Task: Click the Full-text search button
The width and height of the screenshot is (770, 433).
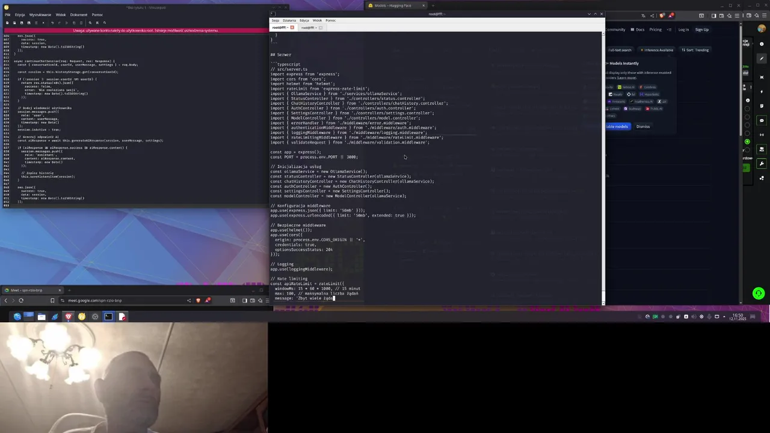Action: pos(620,50)
